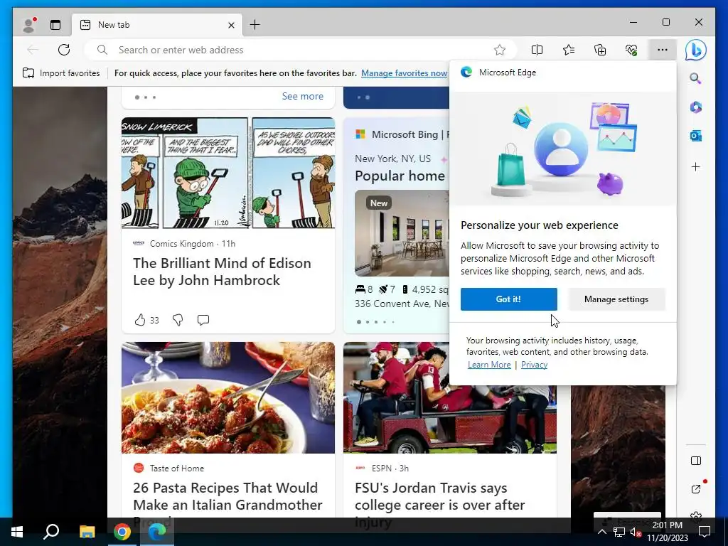
Task: Click the Refresh page icon
Action: [64, 50]
